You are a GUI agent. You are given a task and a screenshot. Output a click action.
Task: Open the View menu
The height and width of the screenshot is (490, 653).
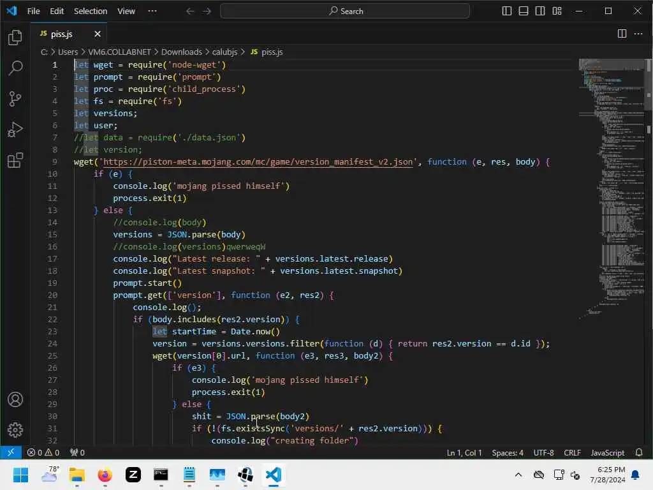point(126,11)
